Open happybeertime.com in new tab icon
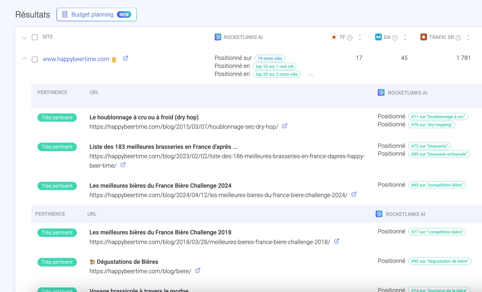The image size is (482, 292). pyautogui.click(x=125, y=59)
